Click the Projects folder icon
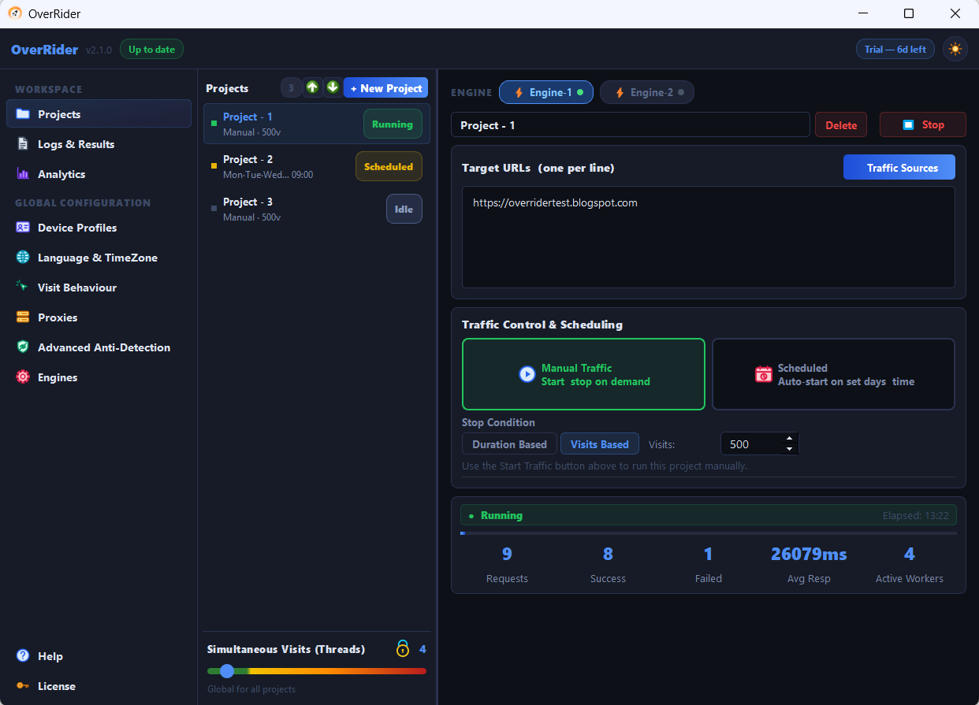The image size is (979, 705). click(23, 114)
